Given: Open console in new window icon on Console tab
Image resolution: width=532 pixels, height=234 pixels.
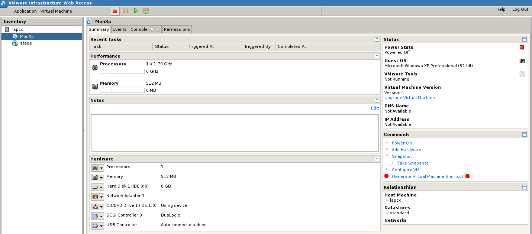Looking at the screenshot, I should point(151,29).
